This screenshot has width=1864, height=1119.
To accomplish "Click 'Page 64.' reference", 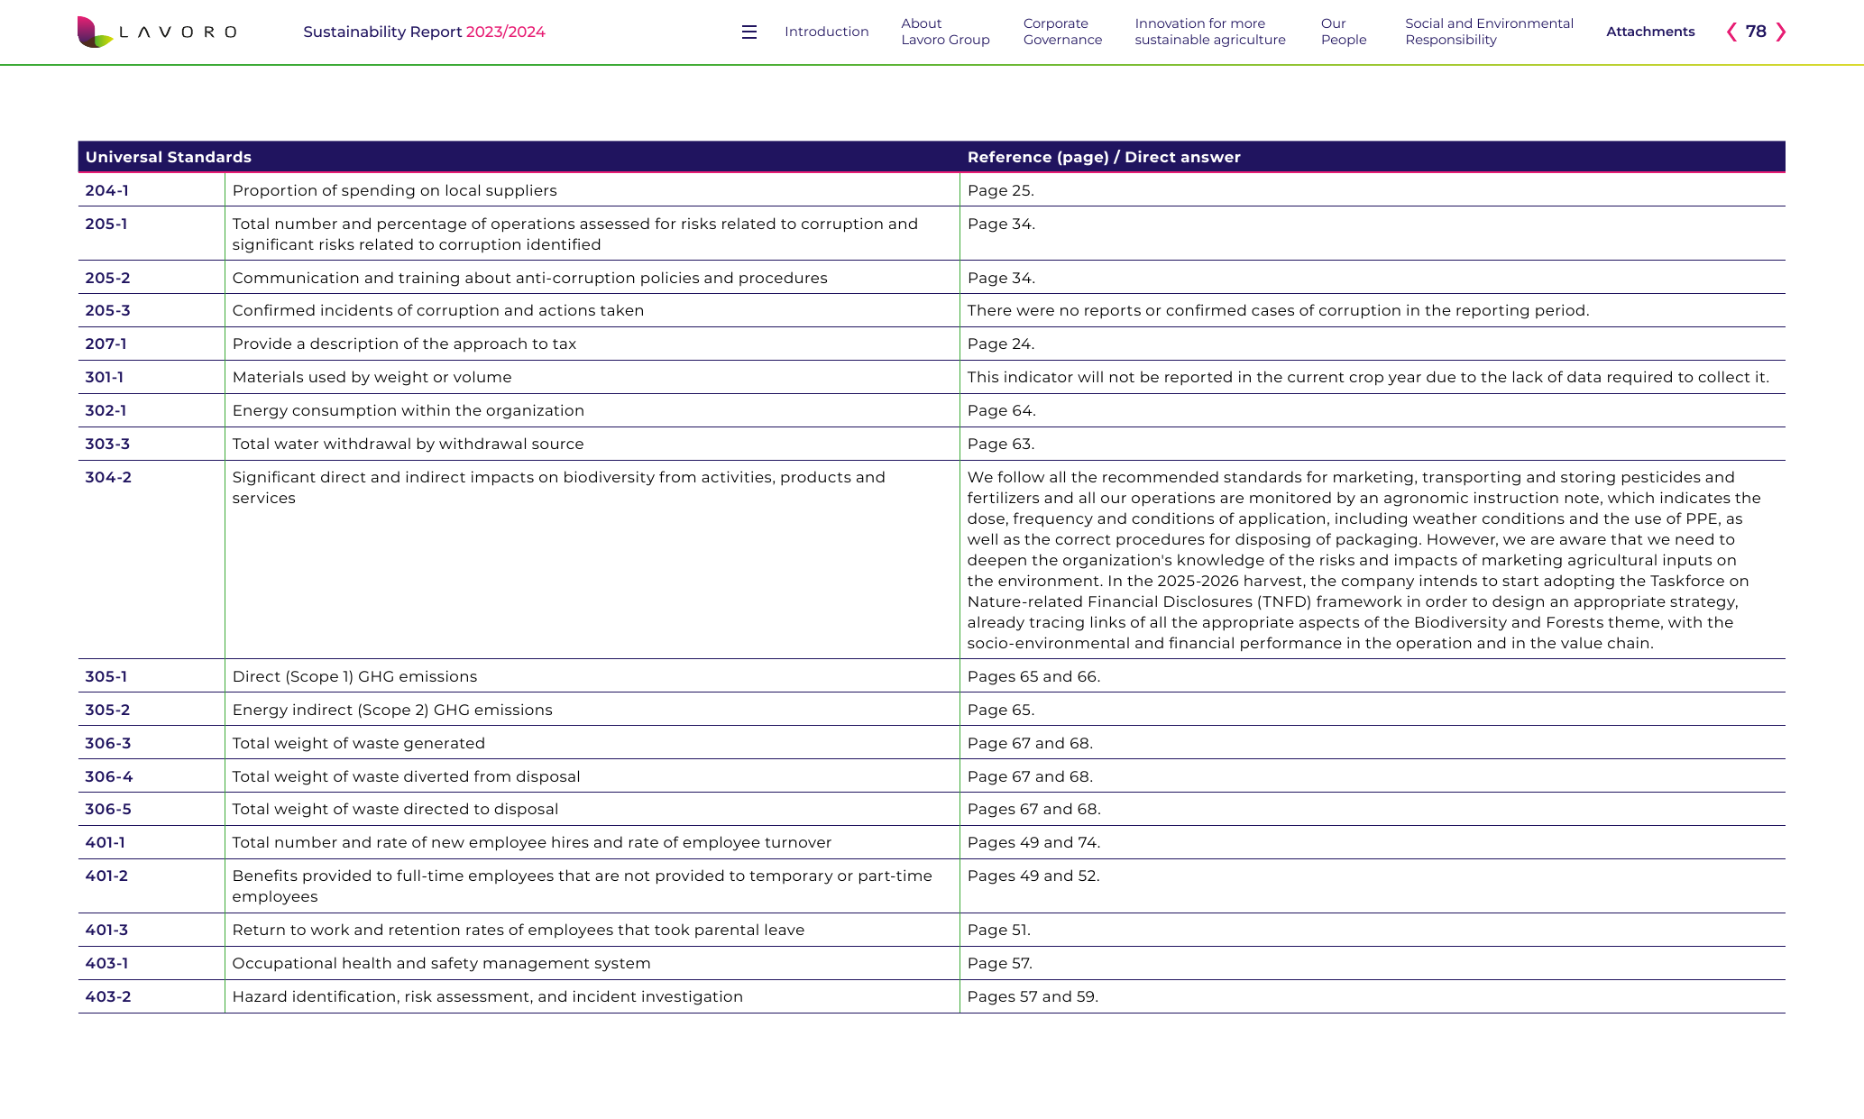I will tap(1002, 410).
